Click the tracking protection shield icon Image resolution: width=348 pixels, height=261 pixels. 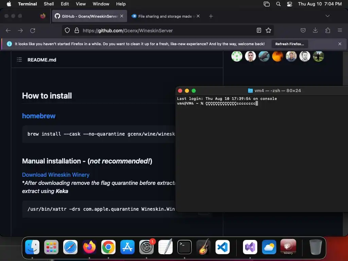[x=67, y=30]
